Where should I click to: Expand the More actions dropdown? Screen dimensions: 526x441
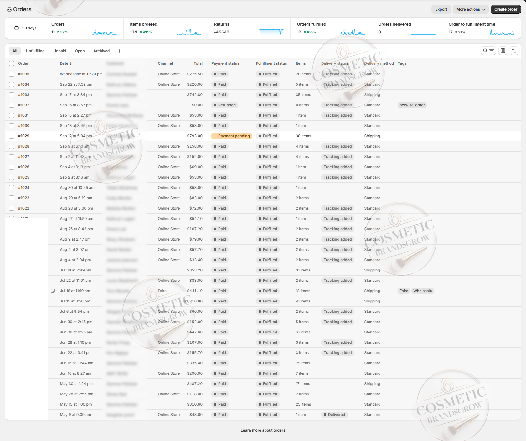pos(471,9)
